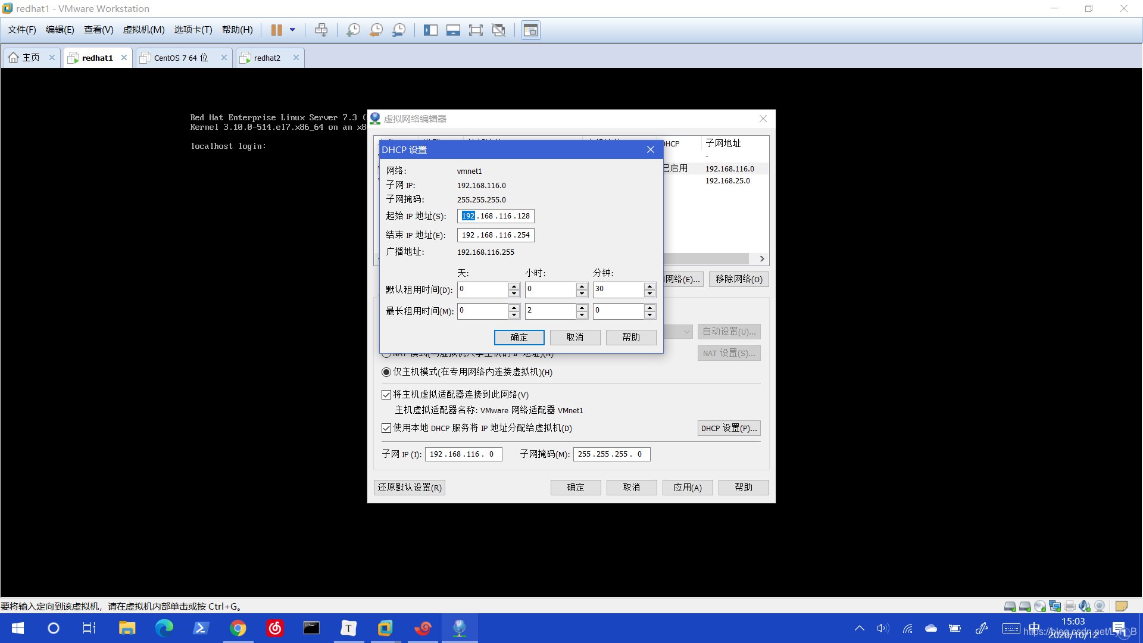Click the hard disk device status icon

coord(1009,606)
